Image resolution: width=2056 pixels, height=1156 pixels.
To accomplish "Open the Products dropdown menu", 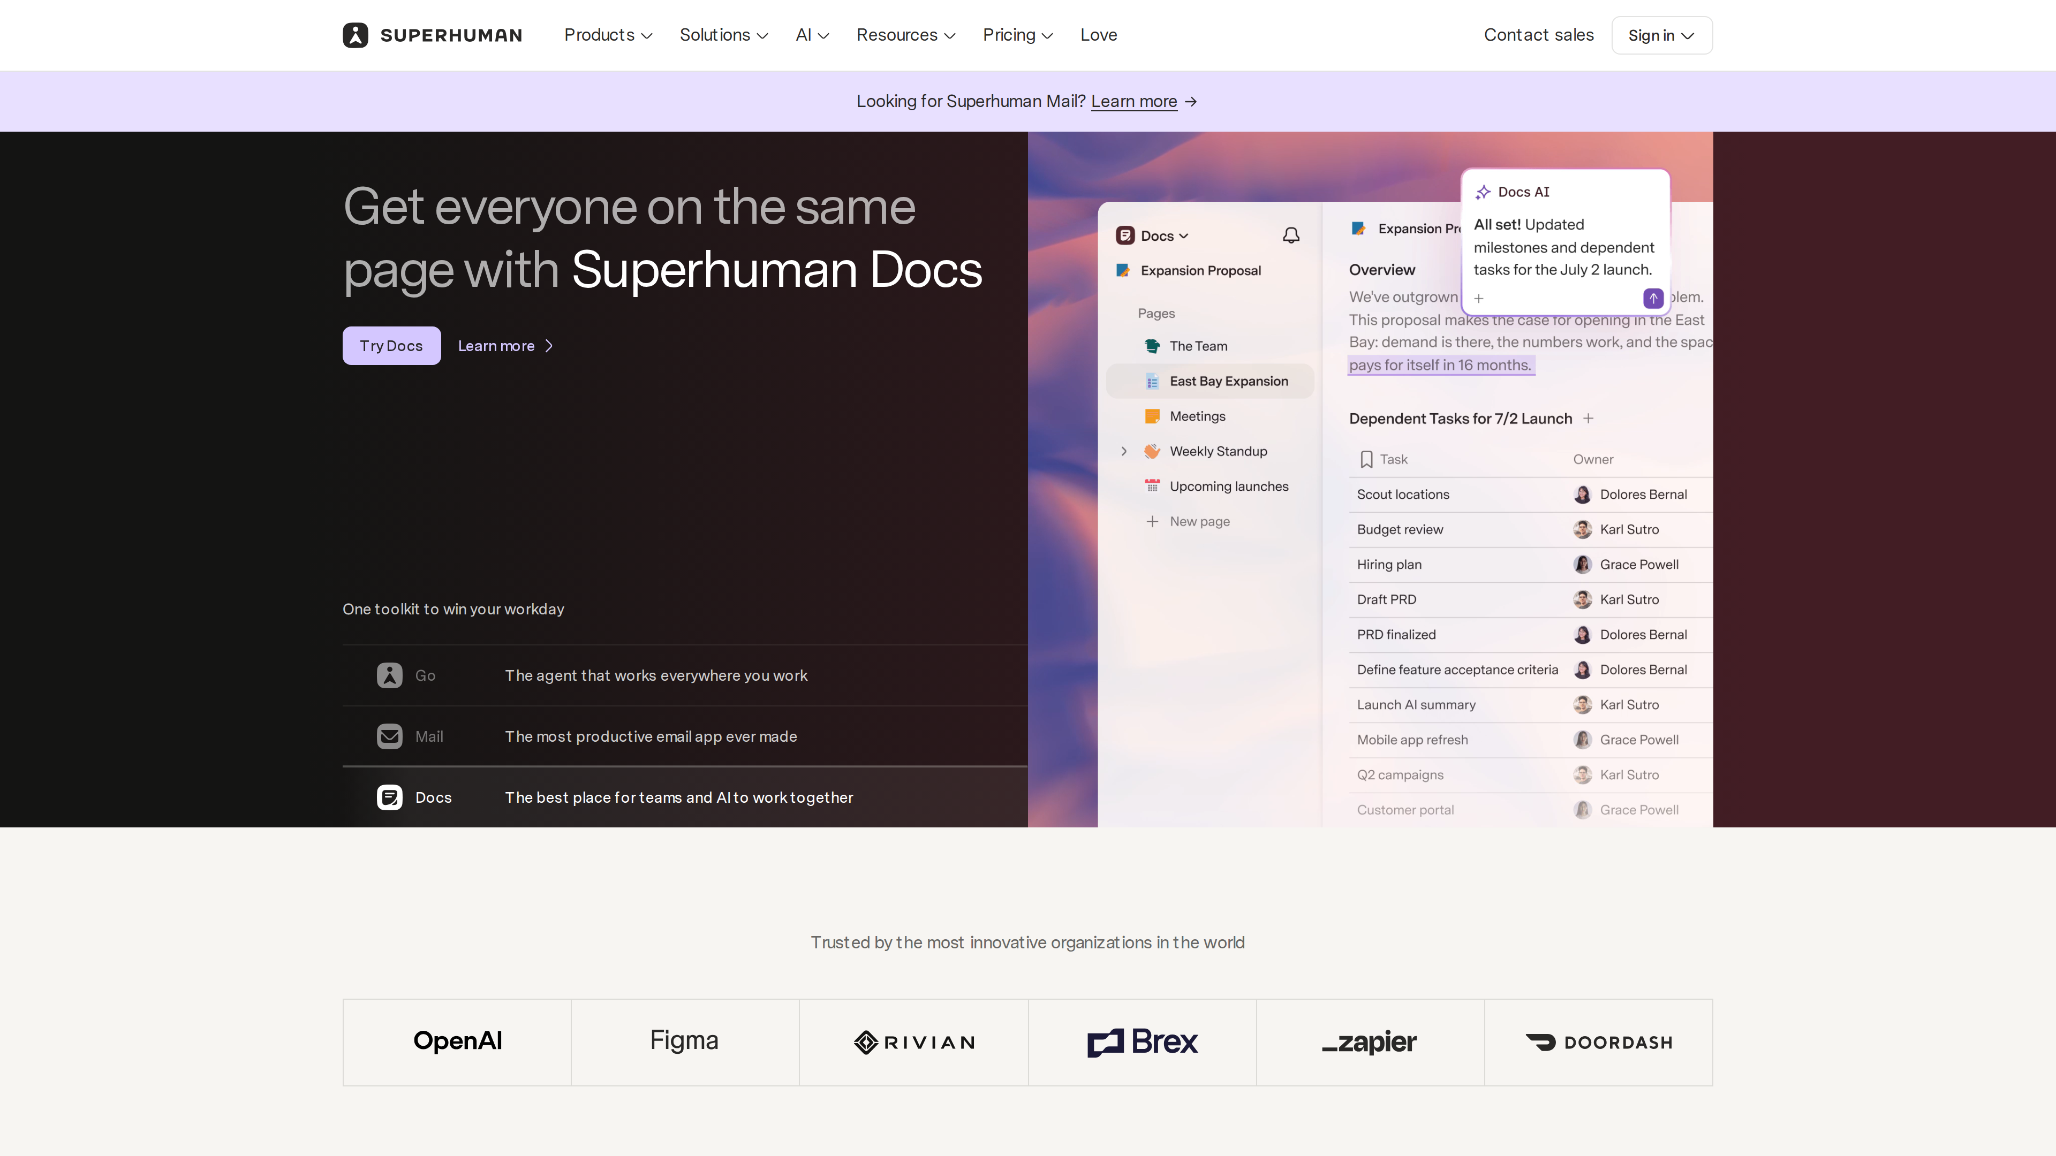I will [608, 35].
